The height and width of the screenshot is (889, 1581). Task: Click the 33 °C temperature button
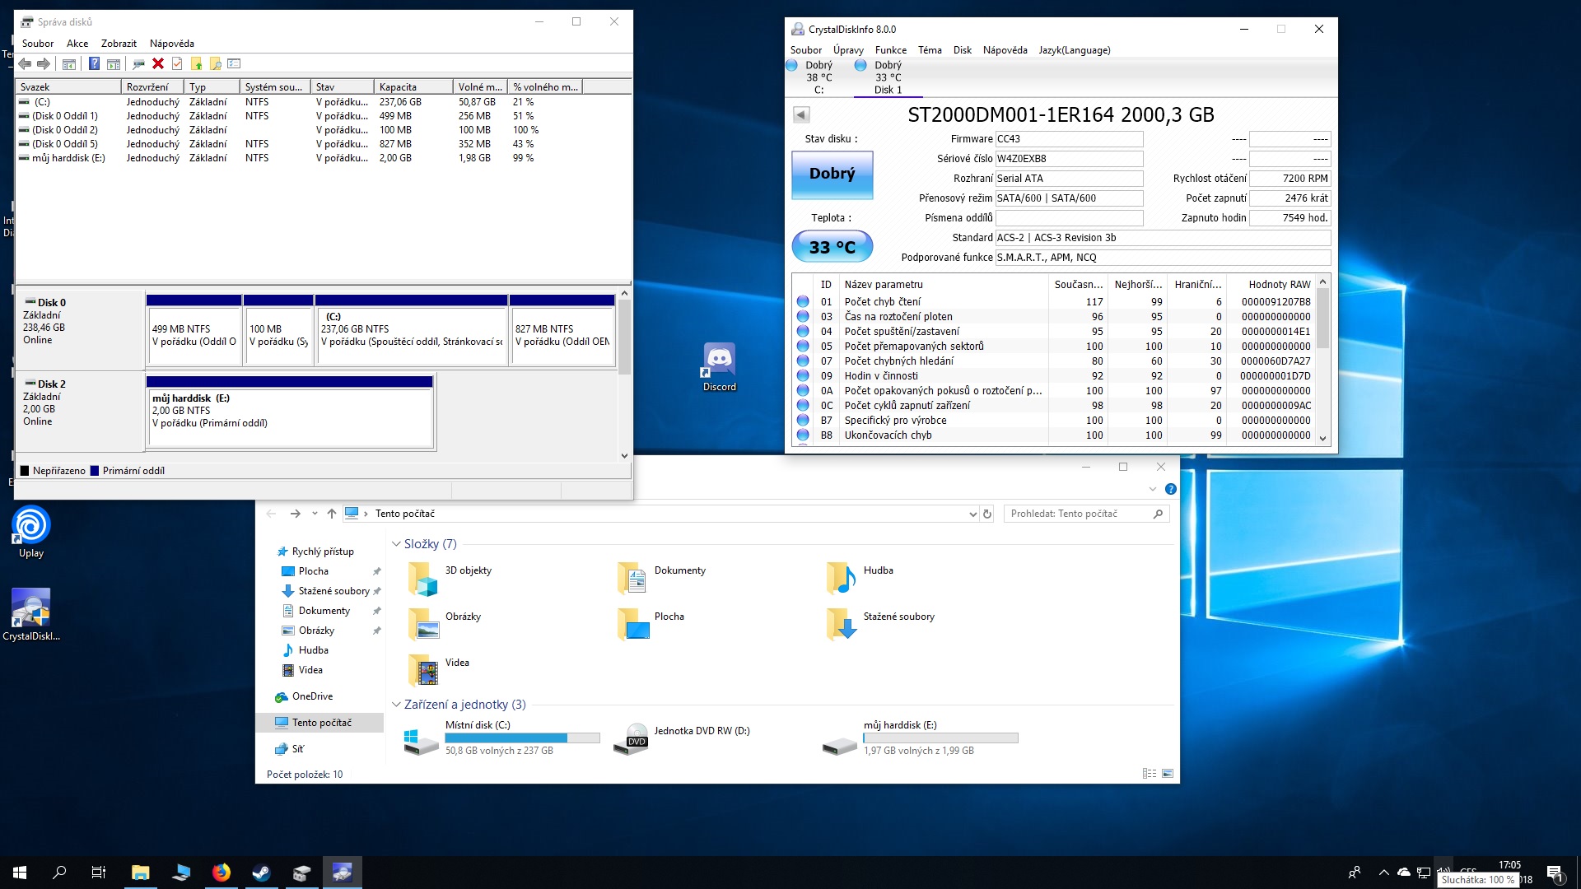pos(832,246)
